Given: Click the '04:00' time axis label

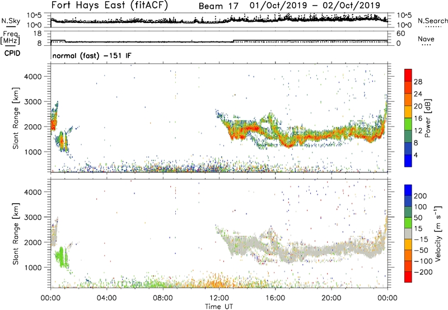Looking at the screenshot, I should click(x=107, y=298).
